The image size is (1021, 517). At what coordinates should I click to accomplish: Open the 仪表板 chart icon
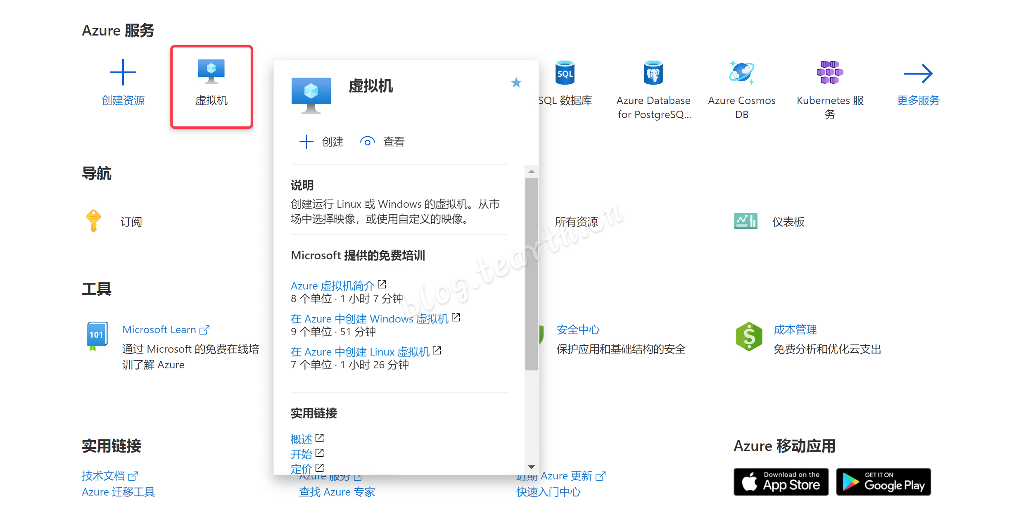(746, 221)
